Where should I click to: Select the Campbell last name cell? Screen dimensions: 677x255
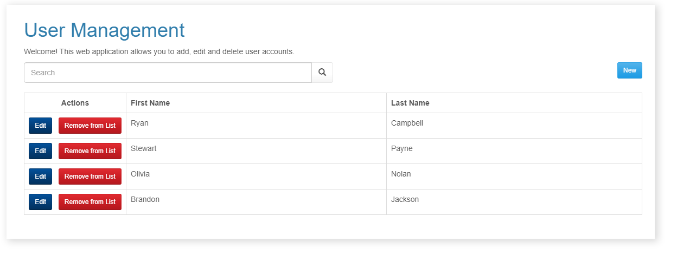(407, 123)
